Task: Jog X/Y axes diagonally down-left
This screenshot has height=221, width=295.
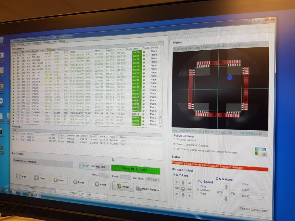Action: click(x=177, y=194)
